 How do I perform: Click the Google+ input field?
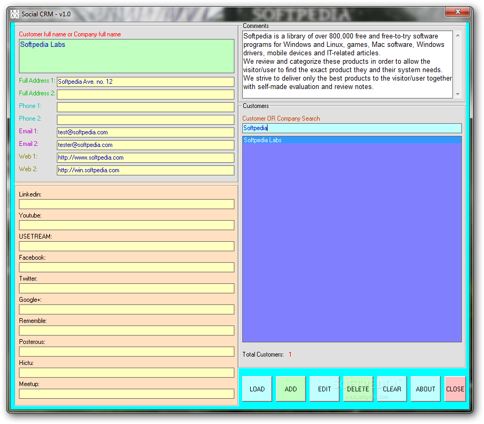126,309
